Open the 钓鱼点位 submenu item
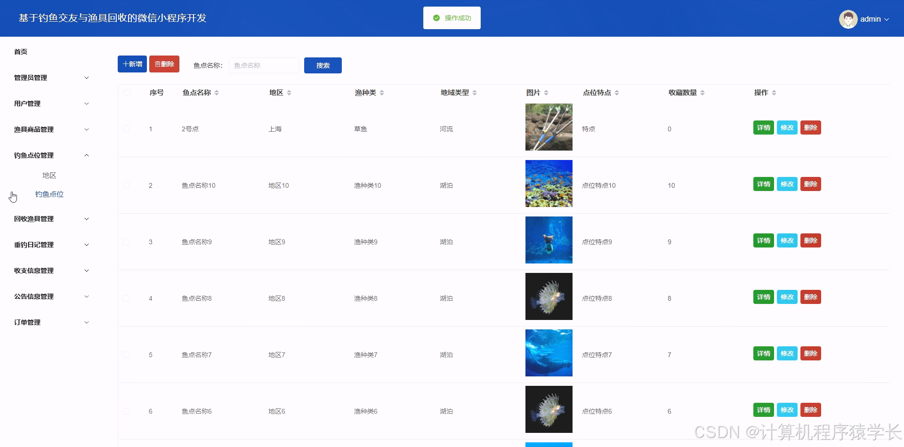The width and height of the screenshot is (904, 447). 49,194
